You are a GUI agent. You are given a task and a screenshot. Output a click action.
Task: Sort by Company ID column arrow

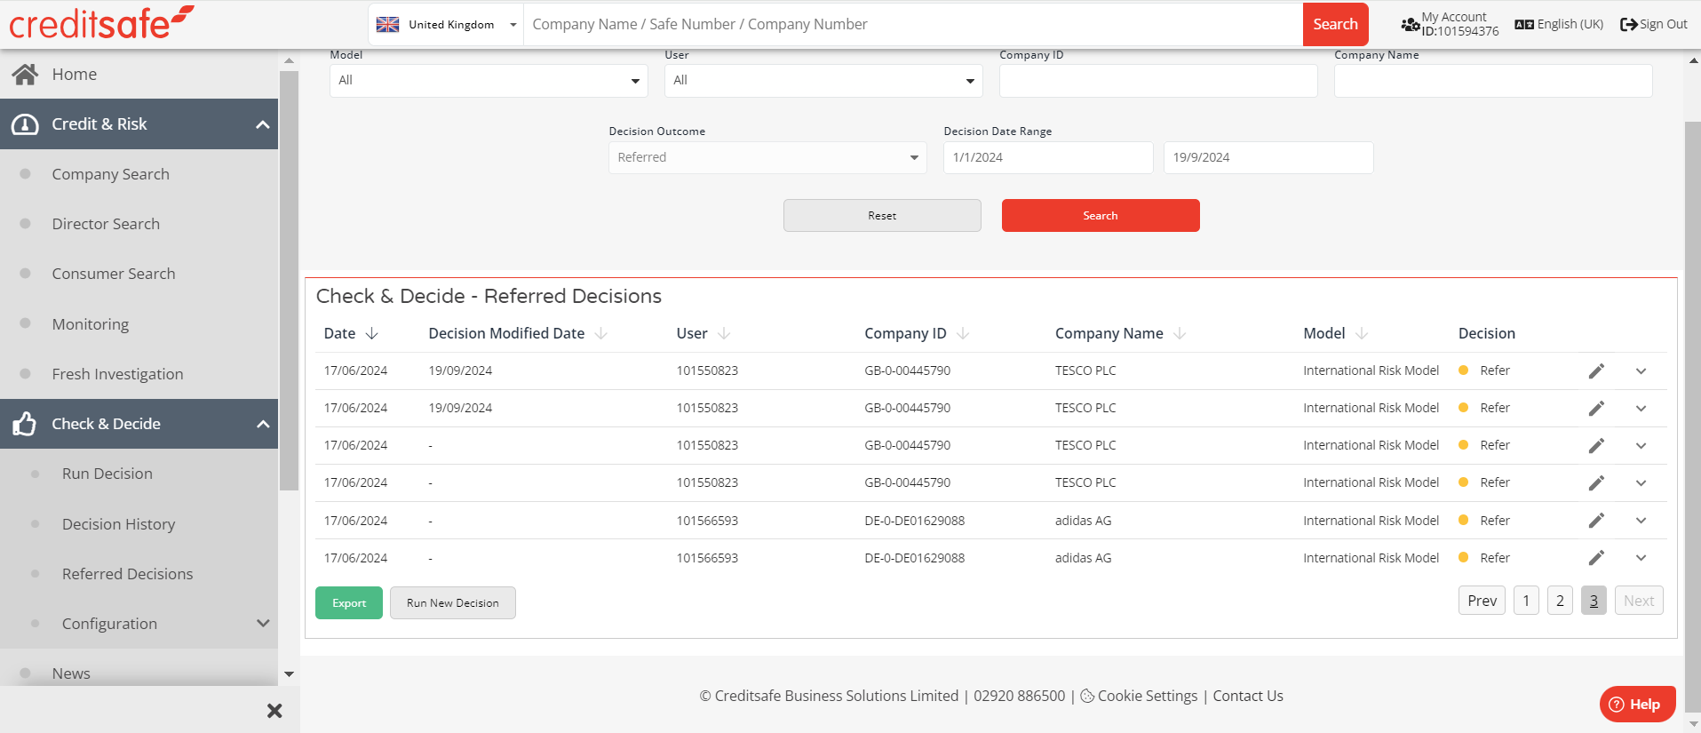tap(963, 333)
